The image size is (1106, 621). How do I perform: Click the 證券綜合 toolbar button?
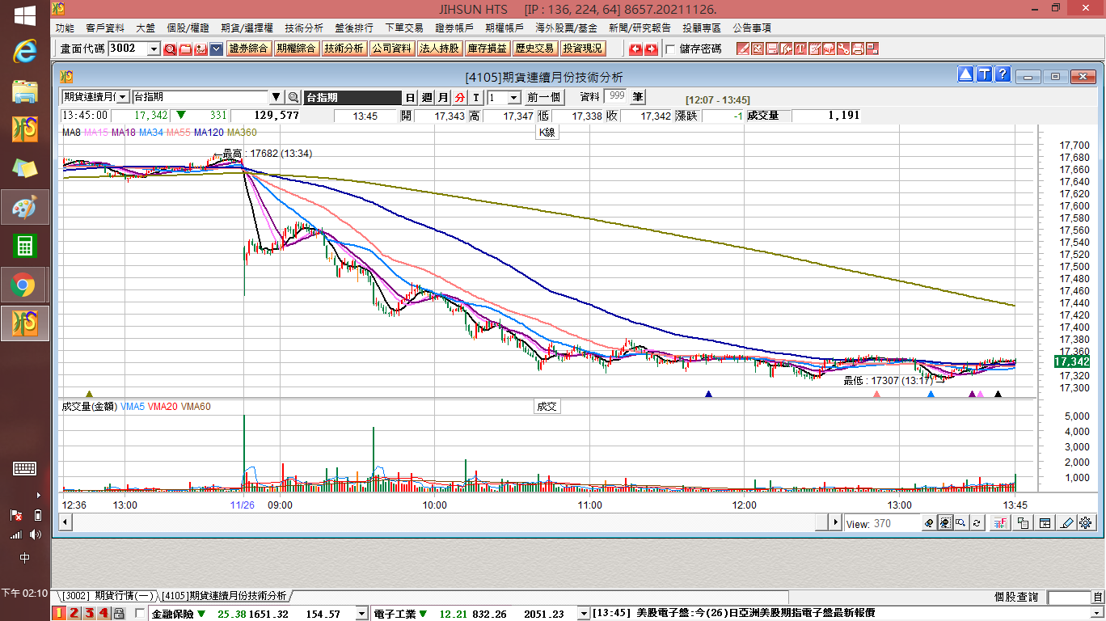point(249,49)
